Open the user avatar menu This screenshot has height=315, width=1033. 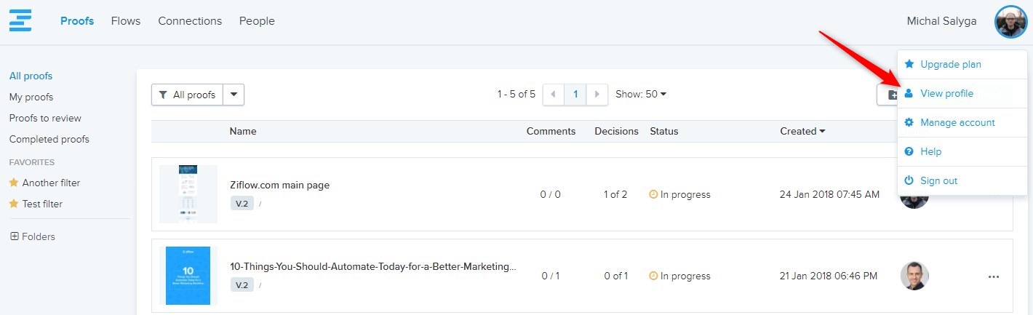coord(1010,22)
